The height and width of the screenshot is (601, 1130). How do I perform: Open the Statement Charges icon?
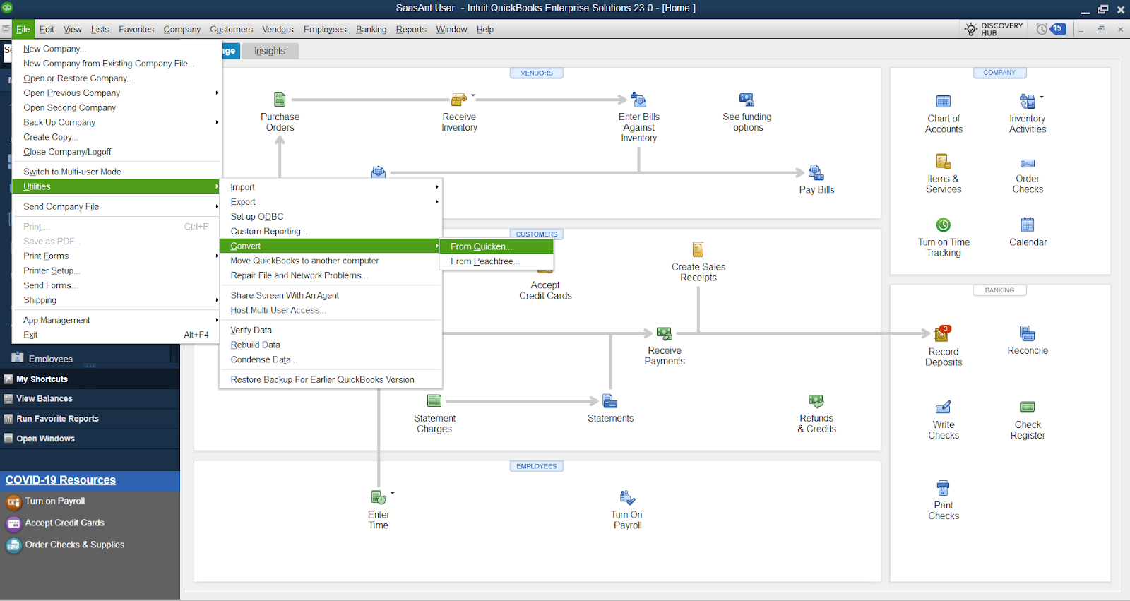[434, 401]
